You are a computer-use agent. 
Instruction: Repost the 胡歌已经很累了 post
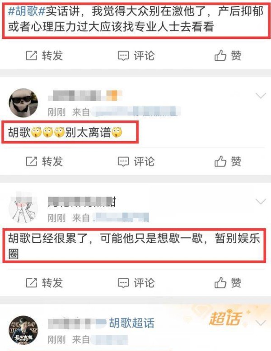tap(44, 283)
